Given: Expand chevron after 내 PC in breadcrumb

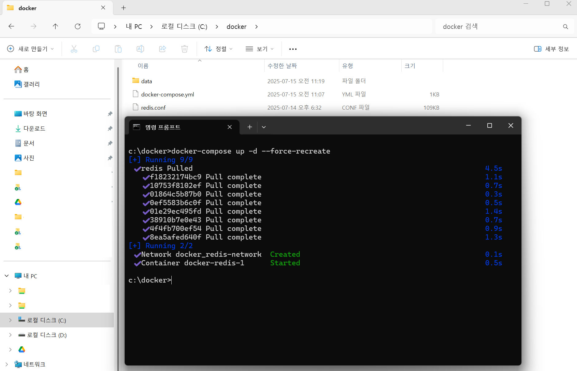Looking at the screenshot, I should 151,27.
